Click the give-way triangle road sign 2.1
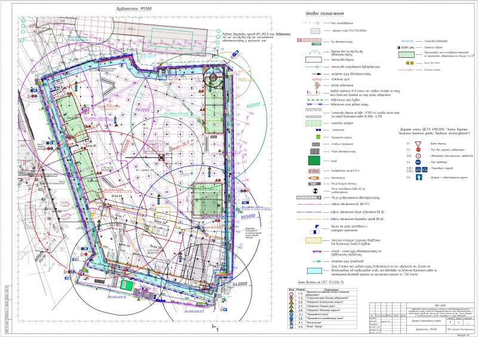 (418, 144)
